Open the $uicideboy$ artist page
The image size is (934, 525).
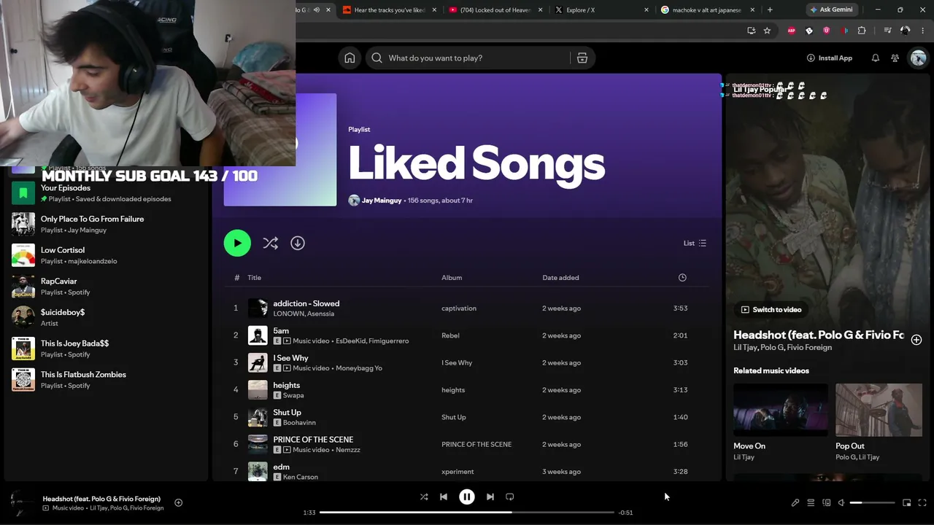pyautogui.click(x=106, y=317)
